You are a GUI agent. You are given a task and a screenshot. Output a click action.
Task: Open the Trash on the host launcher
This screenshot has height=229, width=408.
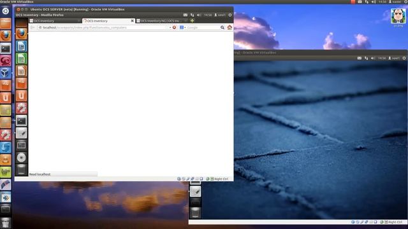tap(6, 223)
